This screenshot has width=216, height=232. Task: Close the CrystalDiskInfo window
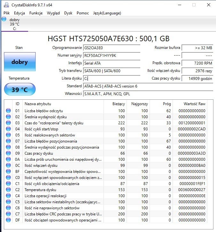pyautogui.click(x=209, y=5)
